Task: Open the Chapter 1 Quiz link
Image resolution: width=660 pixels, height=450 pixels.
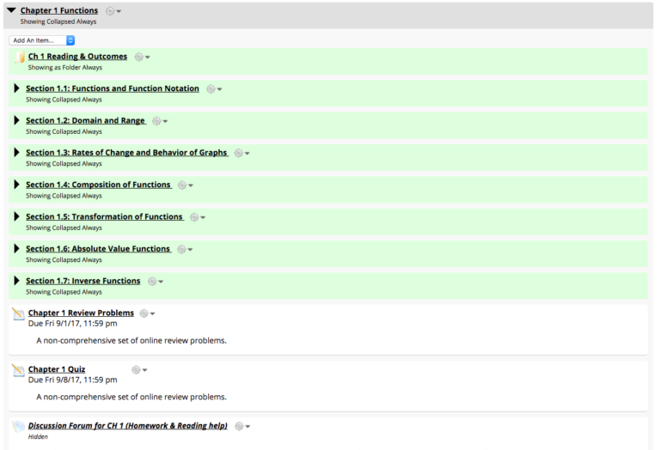Action: (x=57, y=369)
